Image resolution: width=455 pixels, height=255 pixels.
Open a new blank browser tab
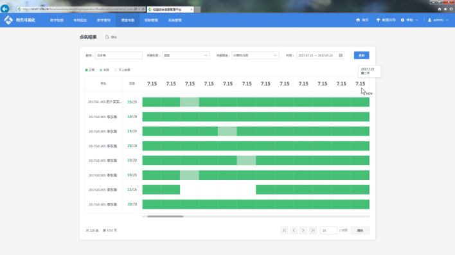click(197, 10)
